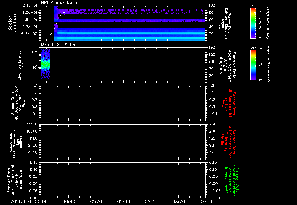
Task: Click the "70" scanner angle tick value
Action: coord(211,69)
